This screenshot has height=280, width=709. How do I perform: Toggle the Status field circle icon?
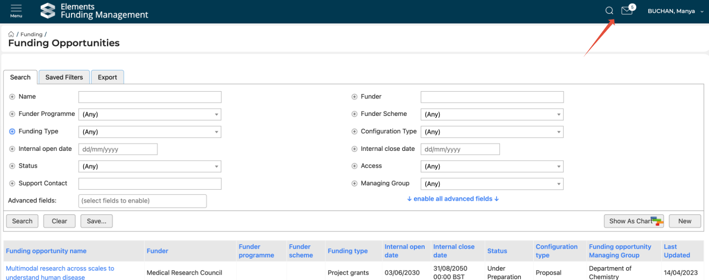pos(12,166)
